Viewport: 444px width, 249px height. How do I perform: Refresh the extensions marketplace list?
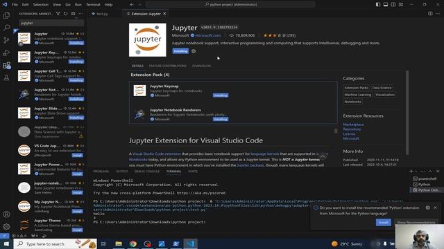pos(65,14)
